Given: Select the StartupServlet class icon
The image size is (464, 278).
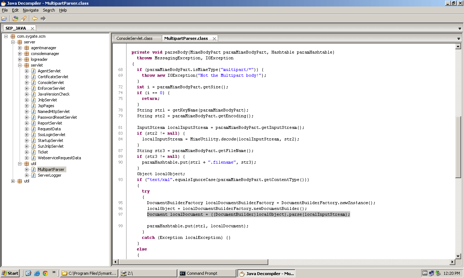Looking at the screenshot, I should (x=33, y=140).
